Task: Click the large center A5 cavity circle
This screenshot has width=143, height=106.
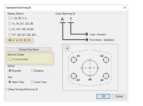Action: pos(90,68)
